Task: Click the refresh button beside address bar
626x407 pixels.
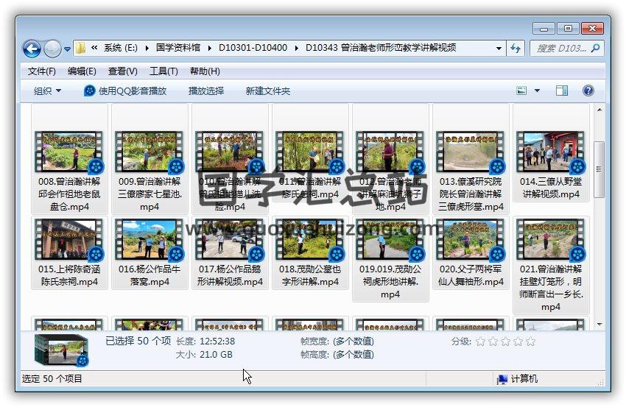Action: point(516,49)
